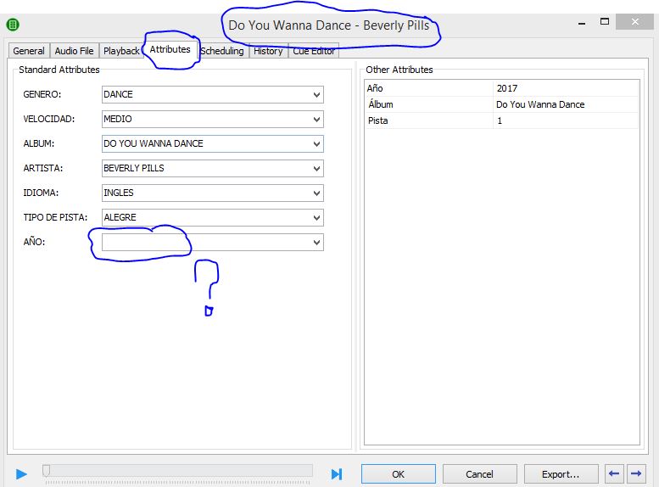The height and width of the screenshot is (487, 659).
Task: Select the Año value 2017 cell
Action: tap(565, 88)
